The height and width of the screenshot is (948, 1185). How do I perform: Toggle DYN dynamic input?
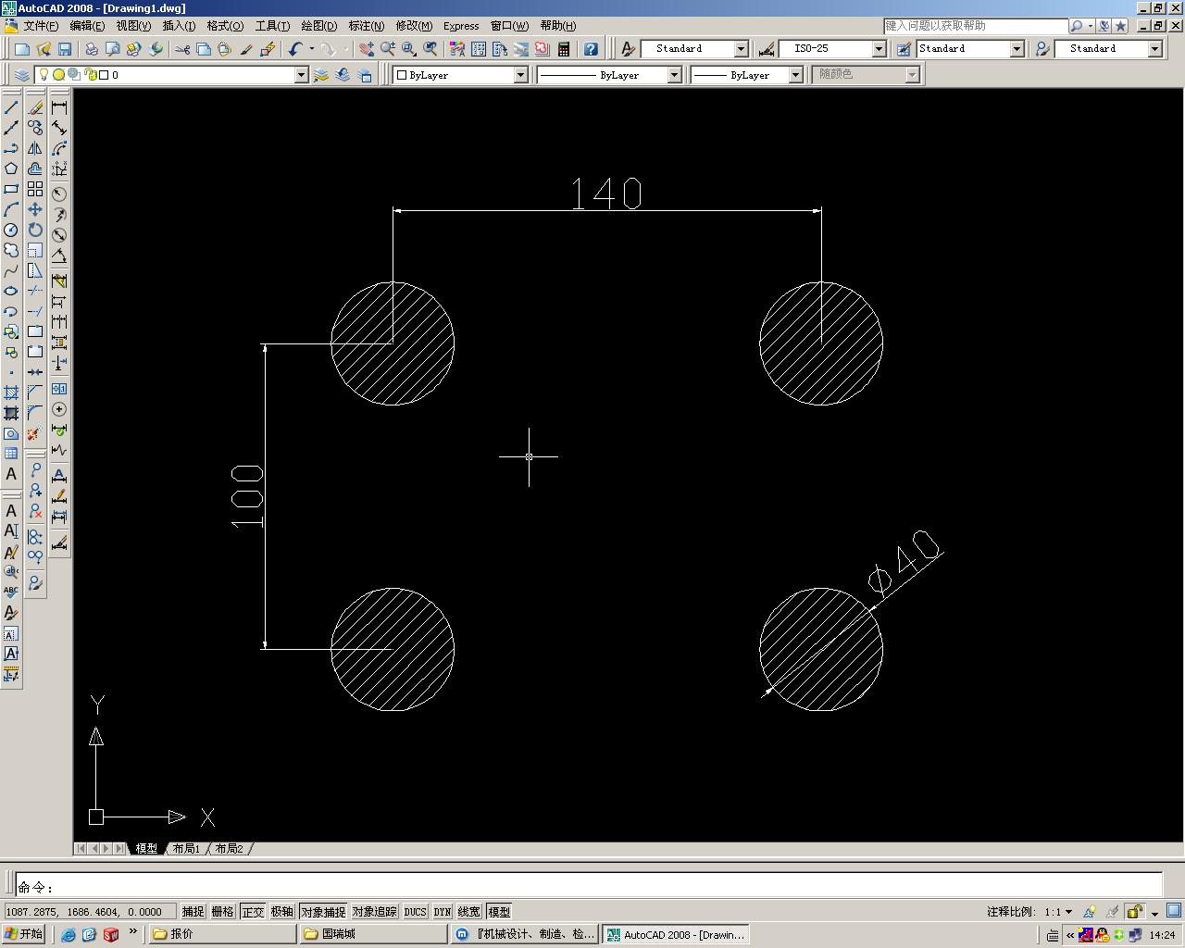[x=443, y=912]
